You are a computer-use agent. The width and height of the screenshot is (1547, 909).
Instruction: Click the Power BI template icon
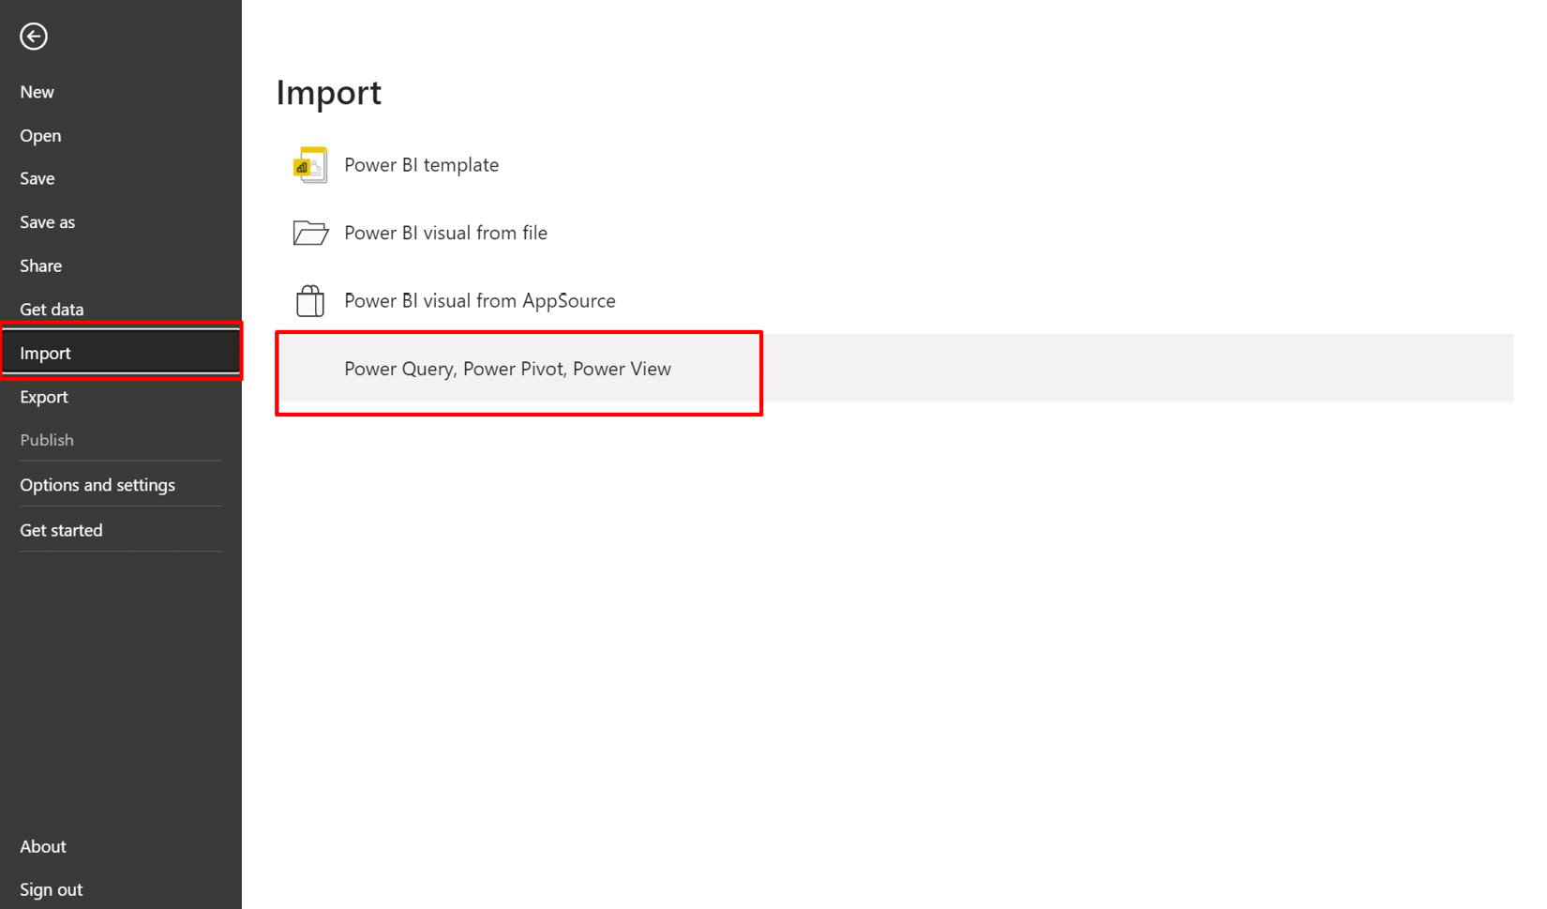click(x=310, y=165)
